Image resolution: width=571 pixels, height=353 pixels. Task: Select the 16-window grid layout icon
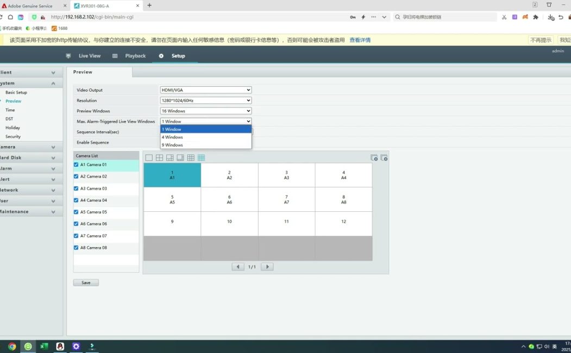pyautogui.click(x=201, y=158)
